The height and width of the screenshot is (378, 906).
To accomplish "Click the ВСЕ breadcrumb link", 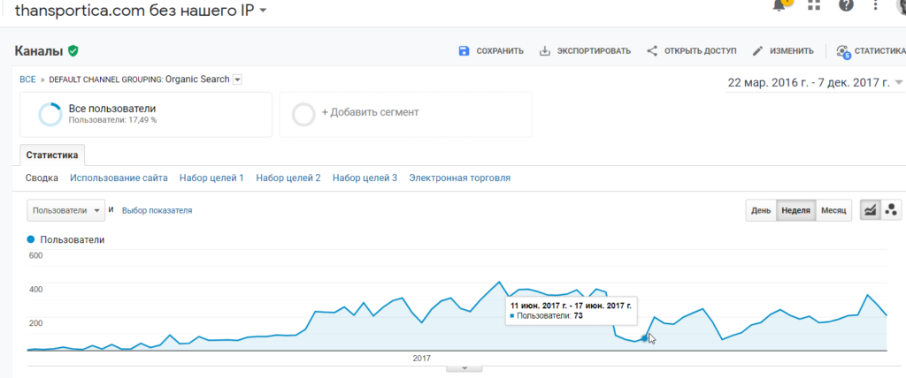I will (x=27, y=79).
